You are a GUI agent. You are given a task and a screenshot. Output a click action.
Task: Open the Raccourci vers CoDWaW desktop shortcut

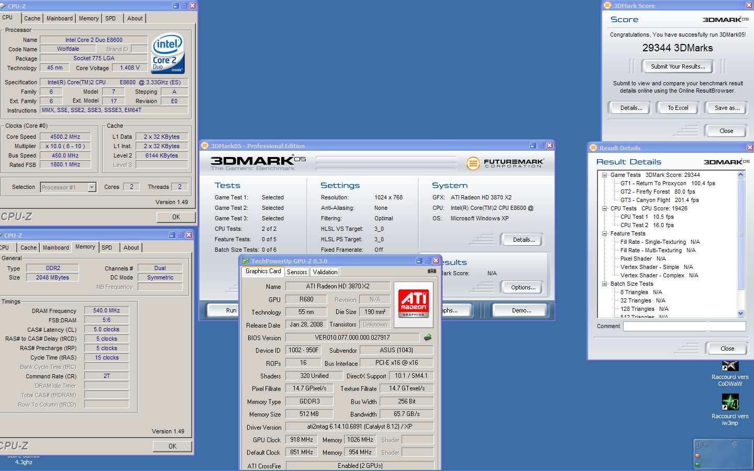tap(730, 374)
